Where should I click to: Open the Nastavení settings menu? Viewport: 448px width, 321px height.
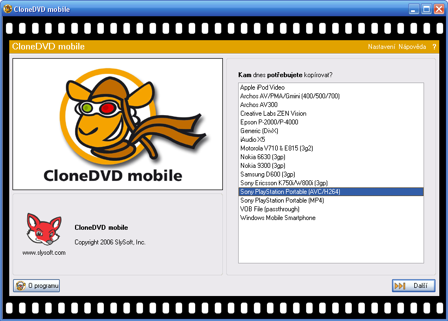[x=381, y=47]
